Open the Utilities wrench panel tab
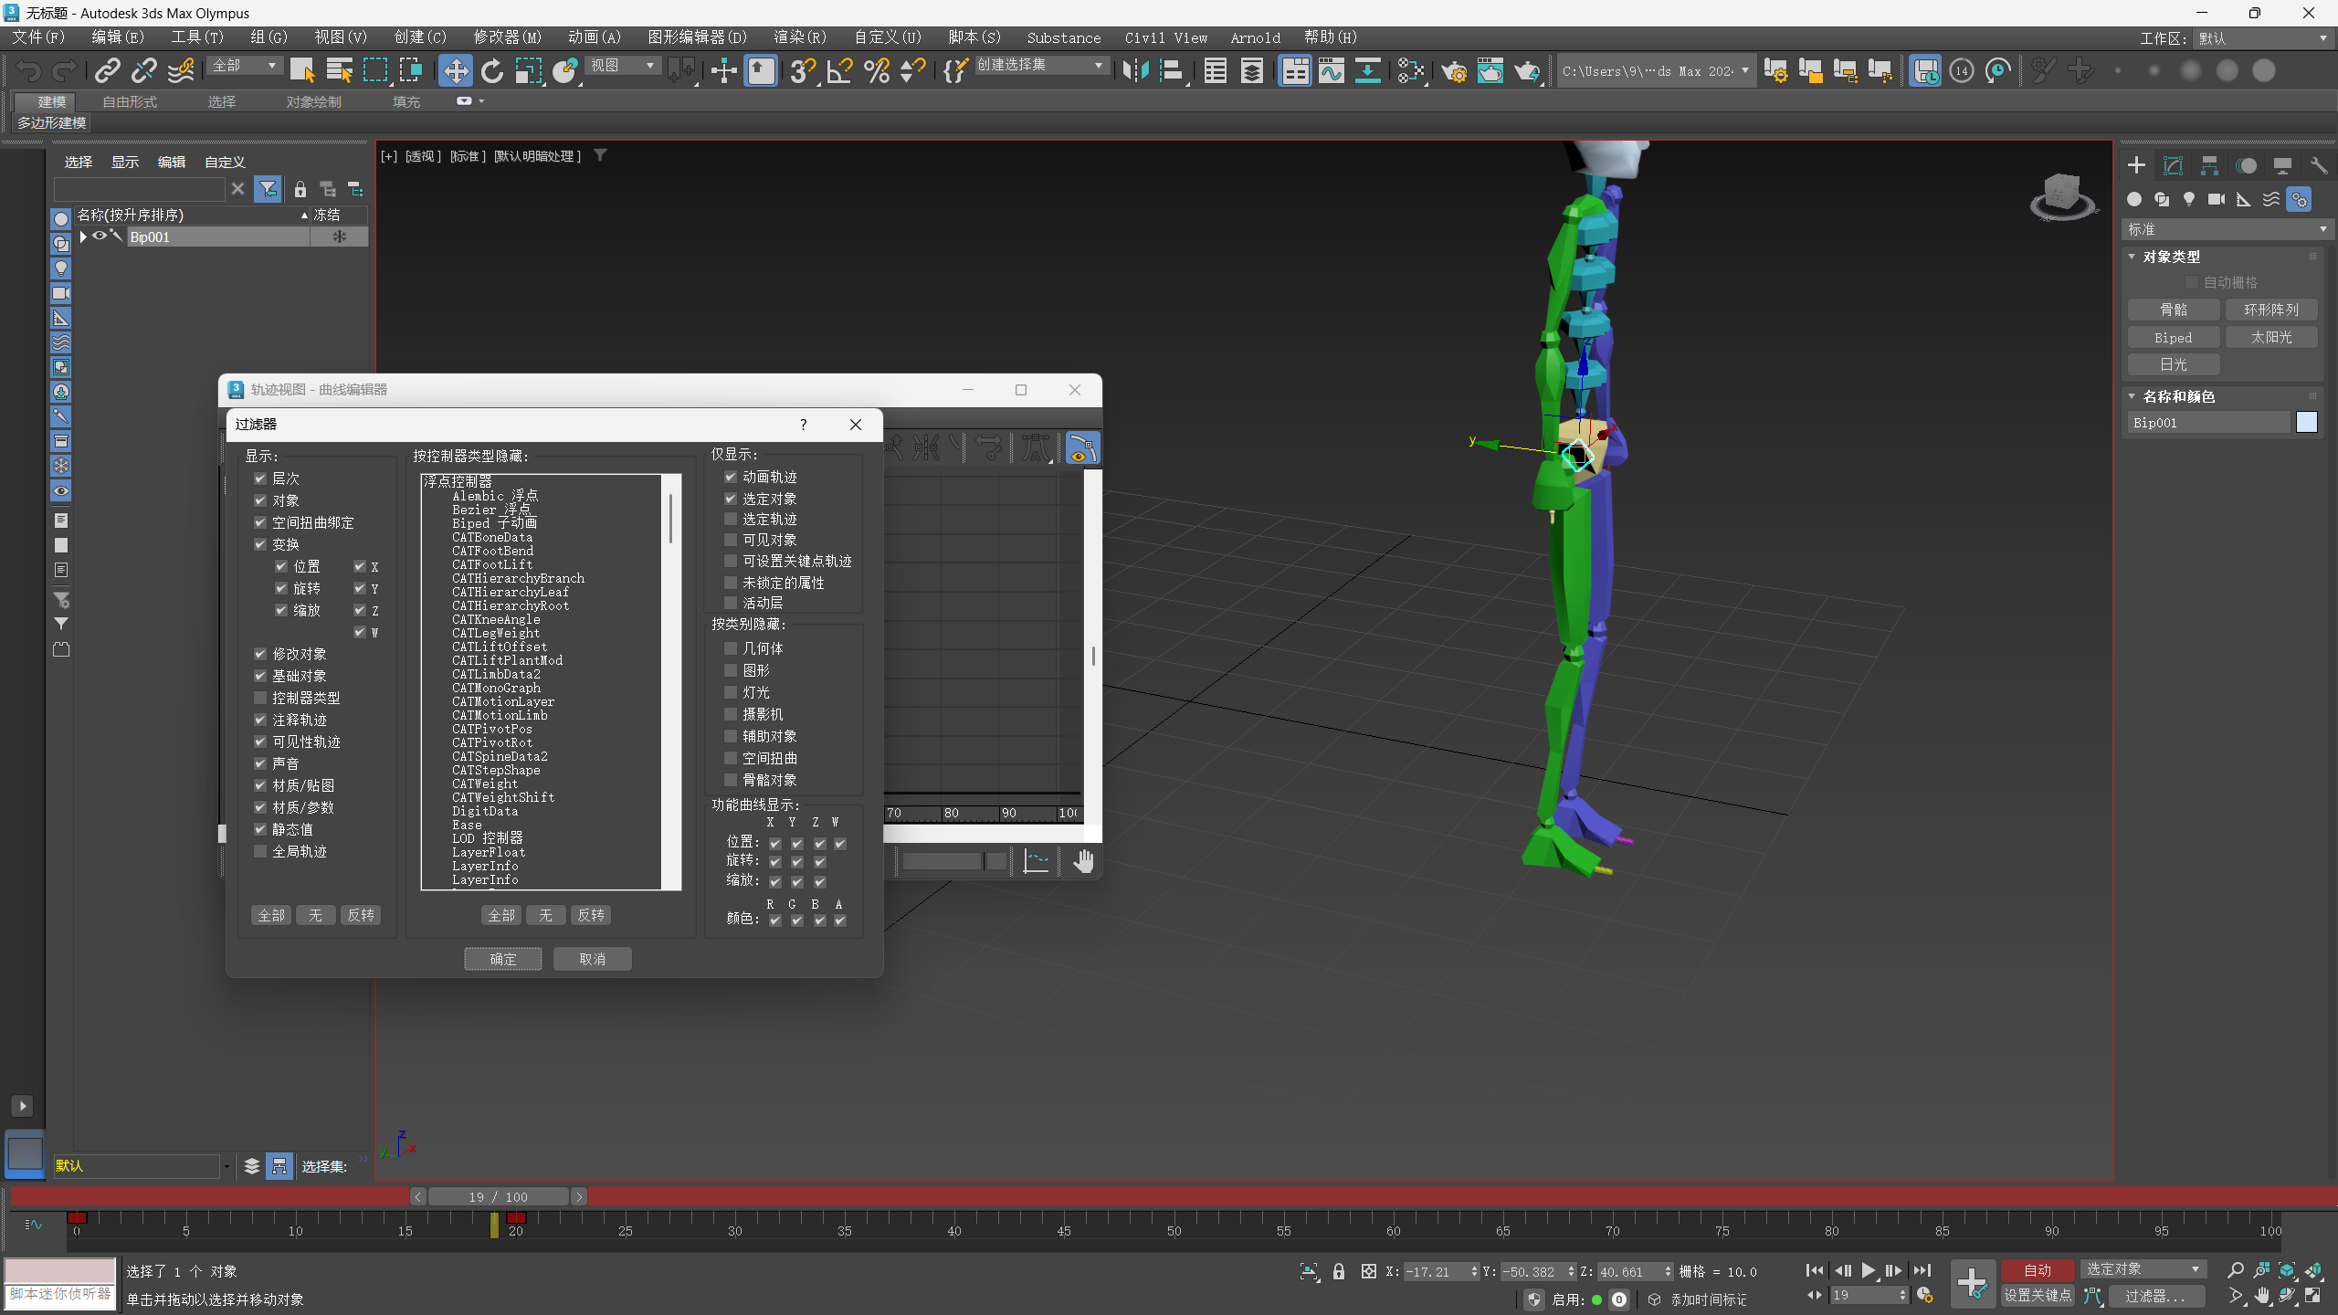The height and width of the screenshot is (1315, 2338). click(2319, 165)
